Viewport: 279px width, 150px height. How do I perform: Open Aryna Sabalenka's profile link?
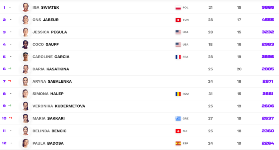point(52,81)
